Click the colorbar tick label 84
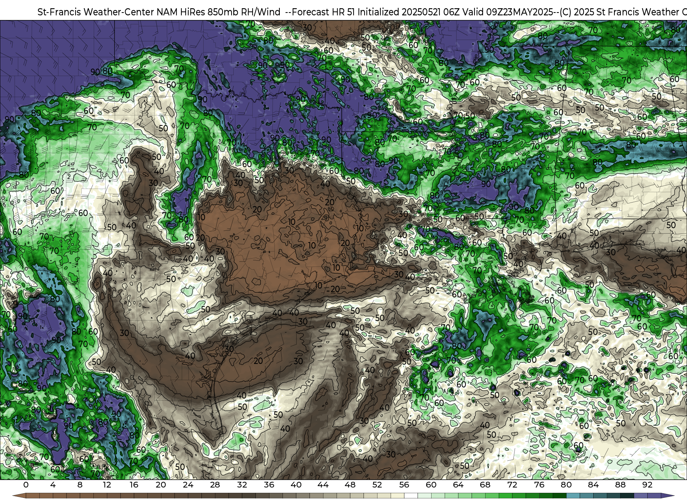Screen dimensions: 687x500 (x=593, y=485)
